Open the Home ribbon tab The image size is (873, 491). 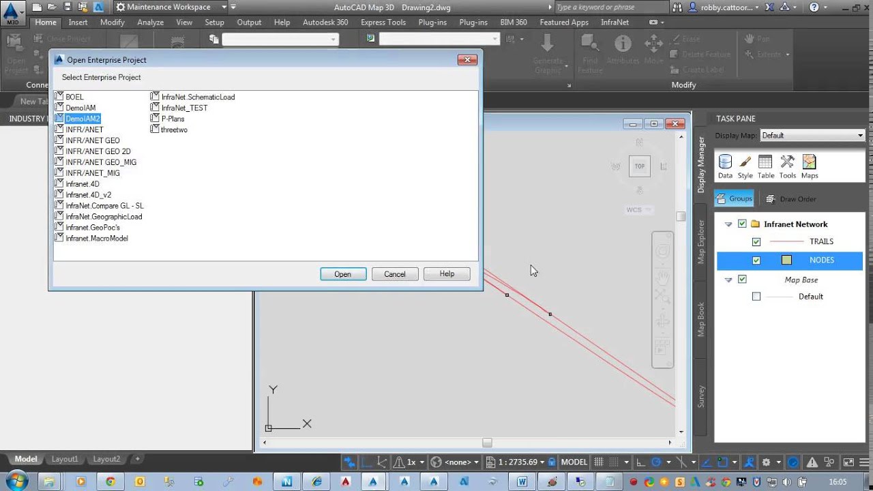[x=46, y=22]
